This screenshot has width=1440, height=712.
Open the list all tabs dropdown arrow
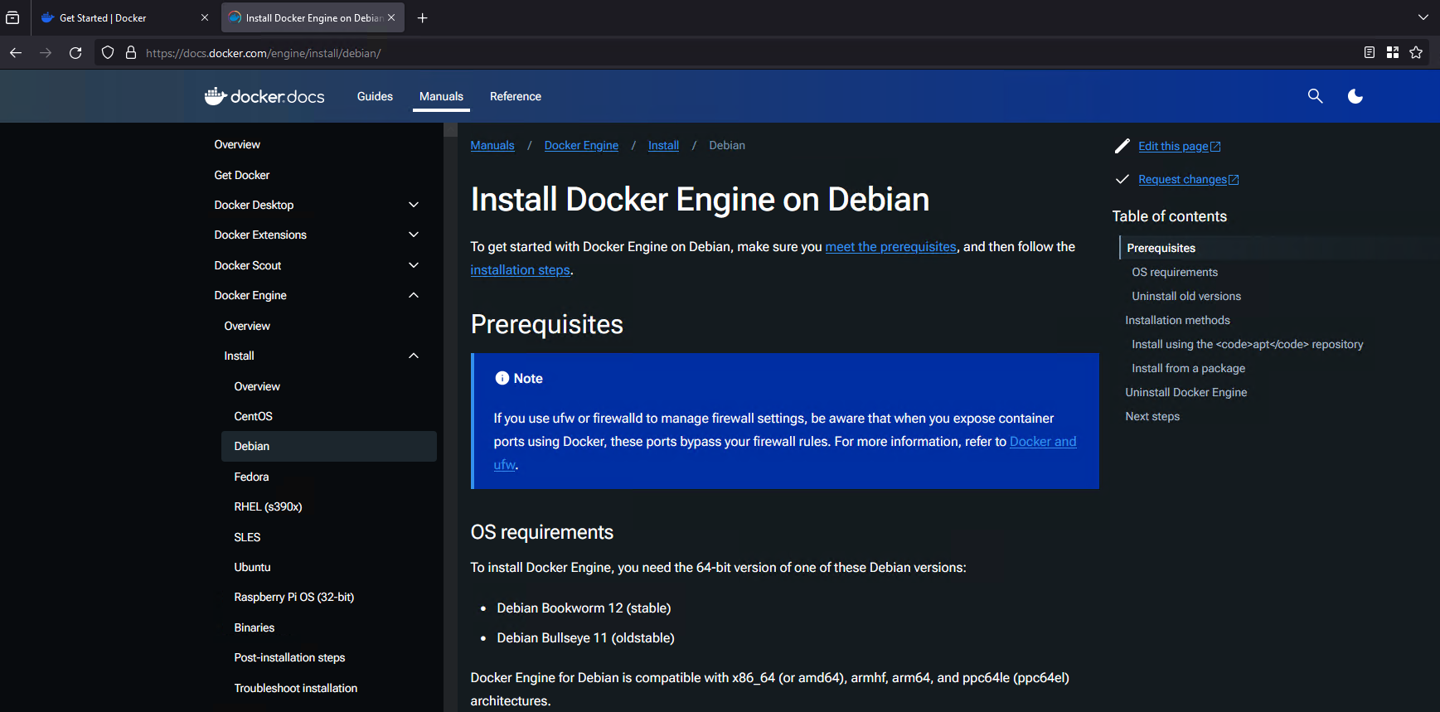click(1423, 17)
